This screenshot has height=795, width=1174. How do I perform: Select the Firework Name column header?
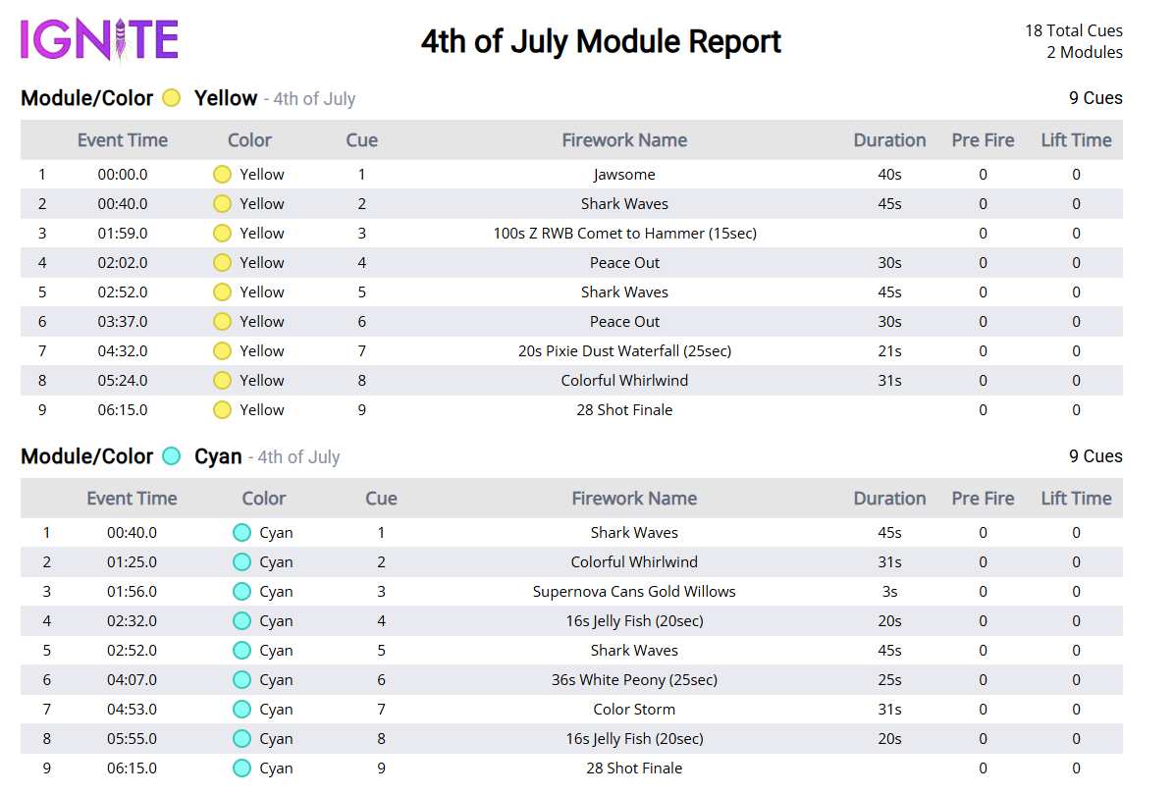(624, 139)
